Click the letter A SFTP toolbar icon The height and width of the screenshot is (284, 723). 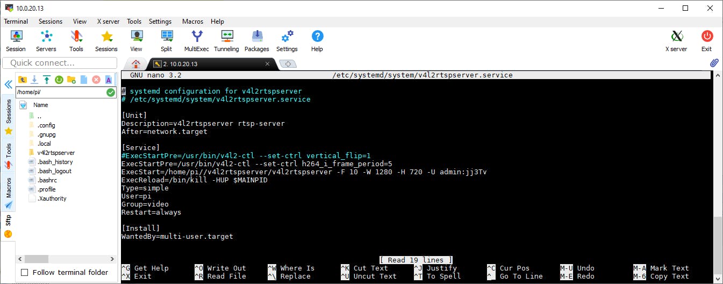[x=109, y=80]
